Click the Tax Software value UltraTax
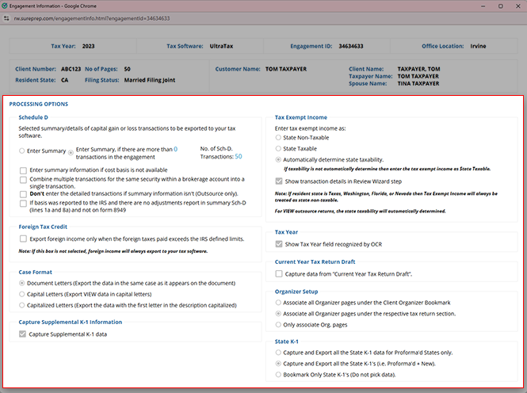Viewport: 527px width, 393px height. [x=221, y=46]
